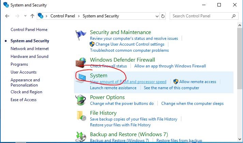Click the Windows Defender Firewall brick wall icon
This screenshot has height=143, width=243.
pos(80,63)
